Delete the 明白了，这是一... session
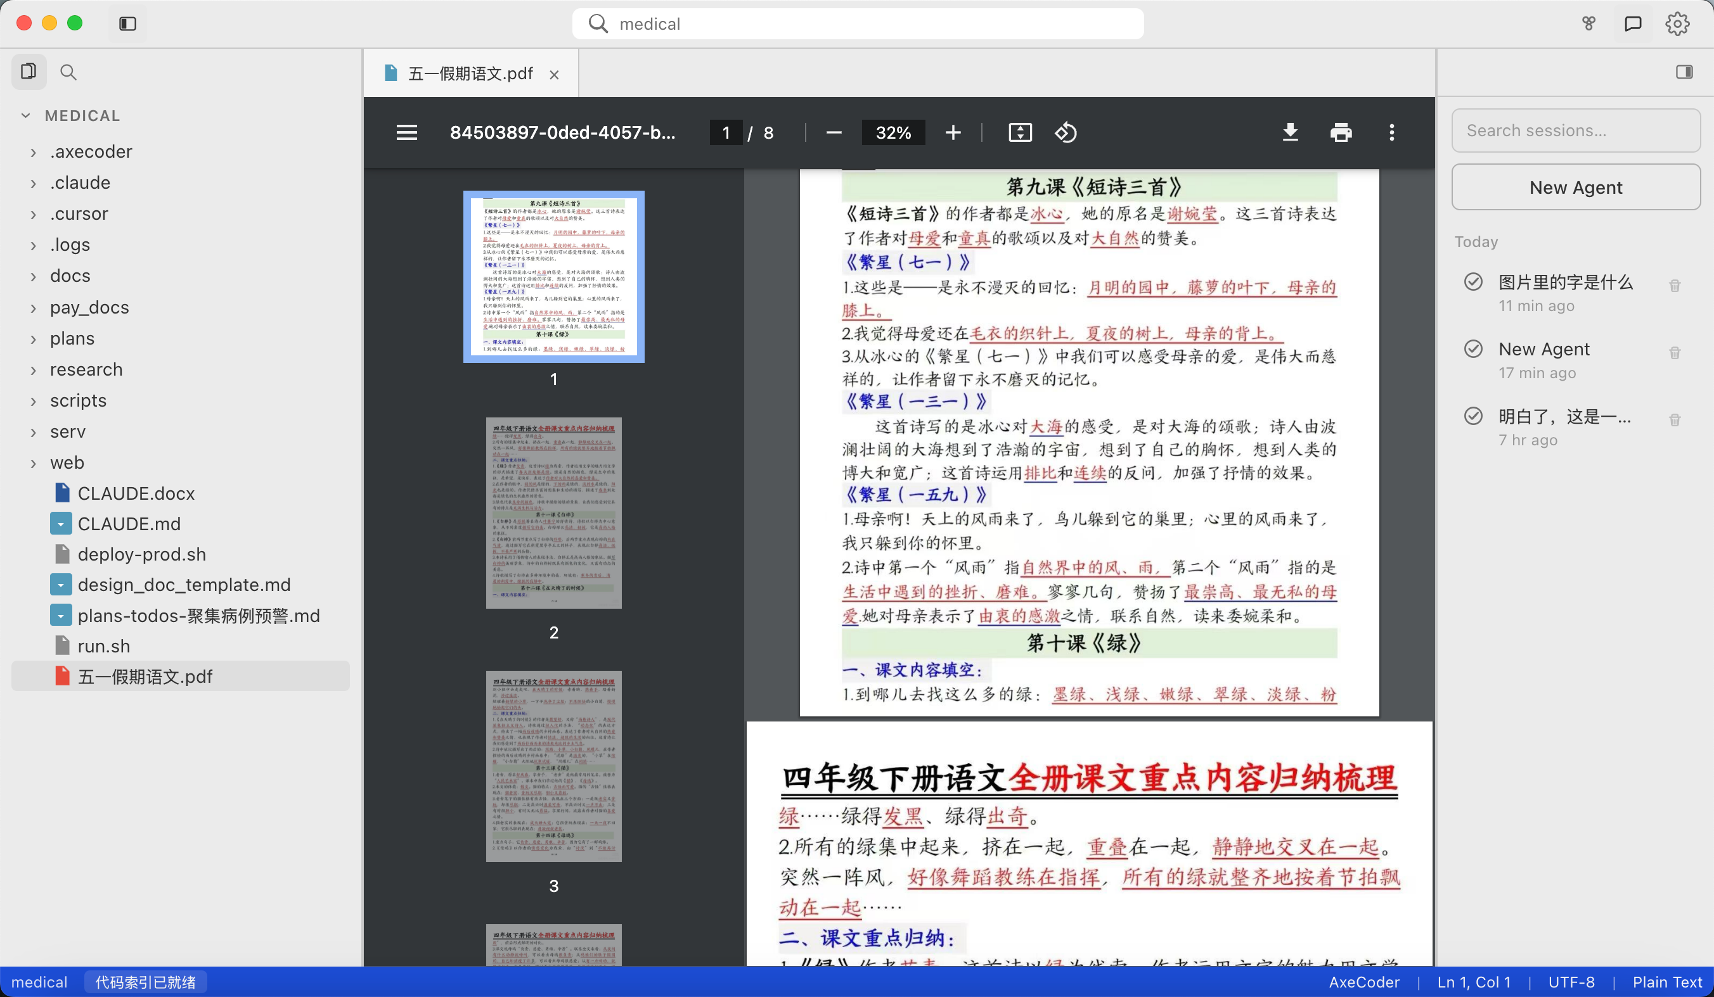 pyautogui.click(x=1675, y=420)
